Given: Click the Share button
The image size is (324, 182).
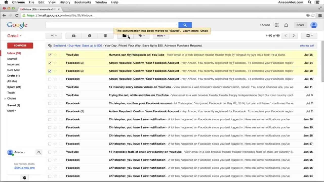Looking at the screenshot, I should click(x=300, y=25).
